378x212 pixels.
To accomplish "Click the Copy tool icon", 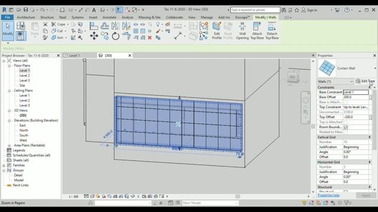I will pos(105,36).
